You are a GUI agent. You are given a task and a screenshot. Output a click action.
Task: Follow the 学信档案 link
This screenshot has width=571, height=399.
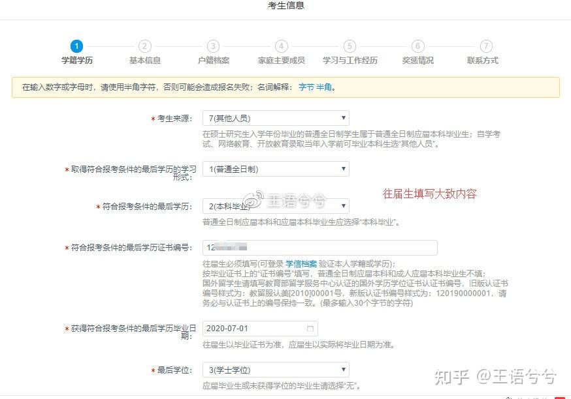point(301,264)
